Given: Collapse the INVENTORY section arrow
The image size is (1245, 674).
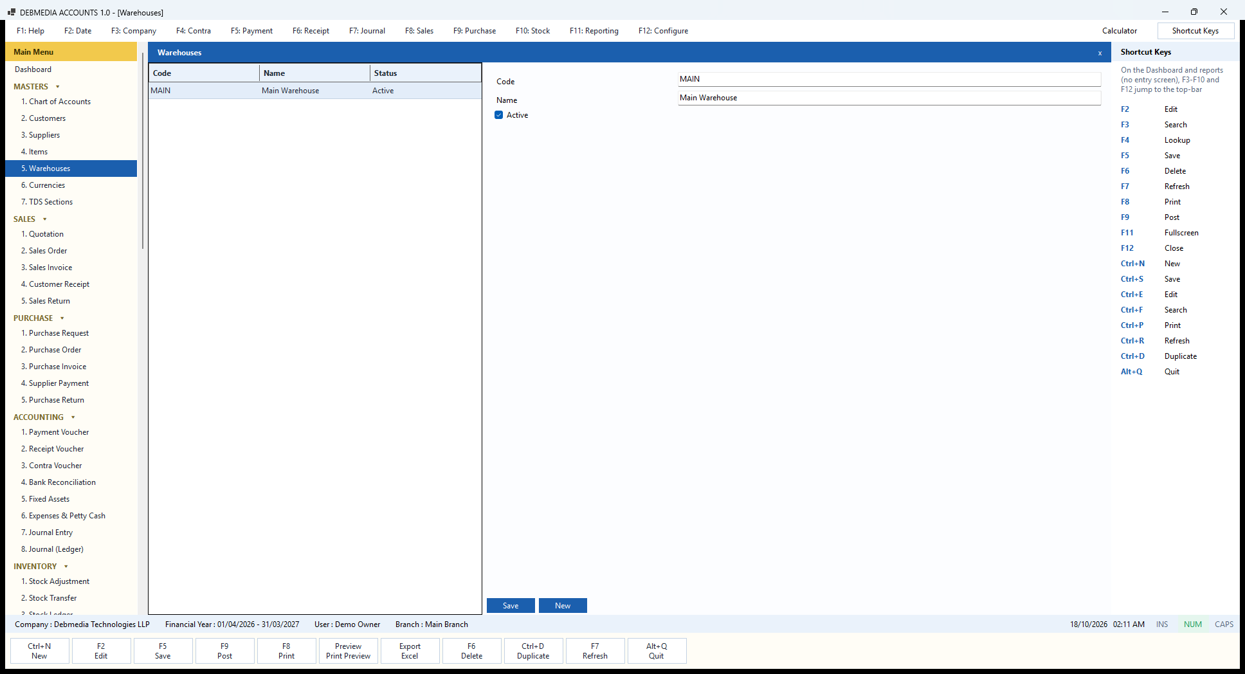Looking at the screenshot, I should coord(66,567).
